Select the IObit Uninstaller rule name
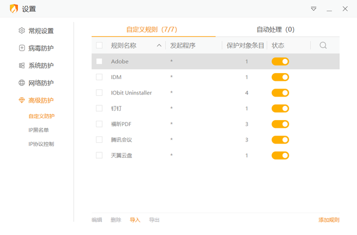Screen dimensions: 357x235 click(x=131, y=93)
